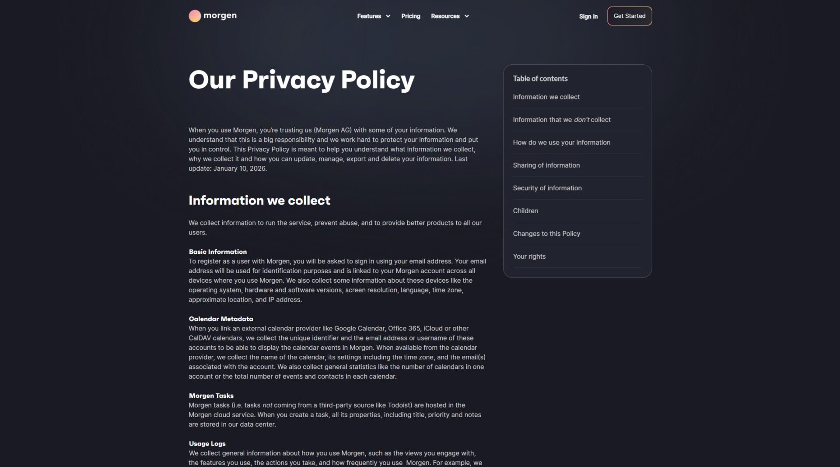This screenshot has height=467, width=840.
Task: Click the Morgen logo icon
Action: [195, 16]
